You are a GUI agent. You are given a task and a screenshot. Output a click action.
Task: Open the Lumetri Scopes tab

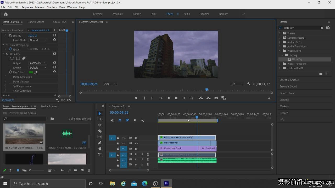click(x=36, y=22)
